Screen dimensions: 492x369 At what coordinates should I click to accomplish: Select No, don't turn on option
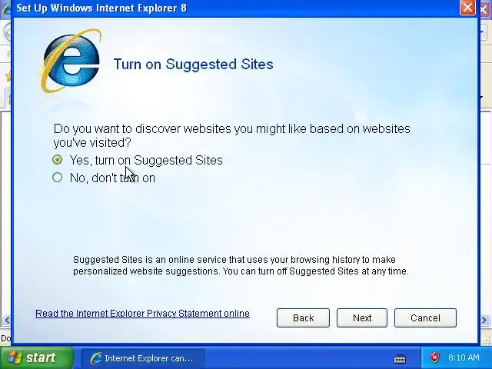(x=104, y=178)
